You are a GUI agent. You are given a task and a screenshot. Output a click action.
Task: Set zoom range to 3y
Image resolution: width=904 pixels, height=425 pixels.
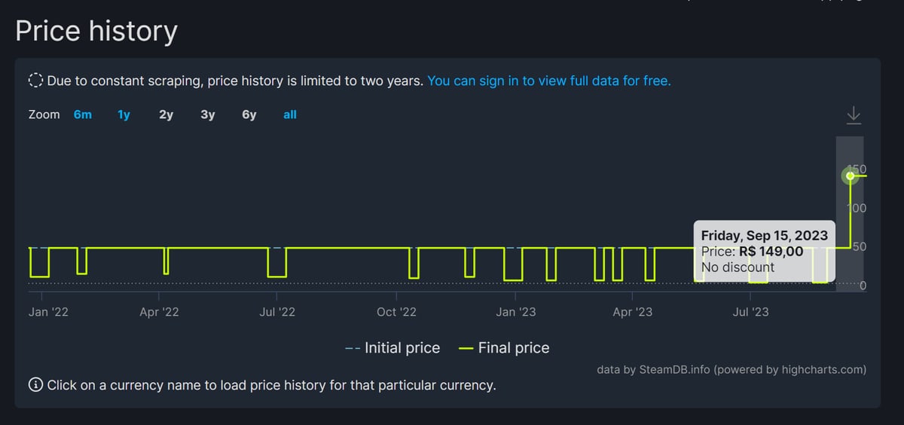click(x=207, y=115)
